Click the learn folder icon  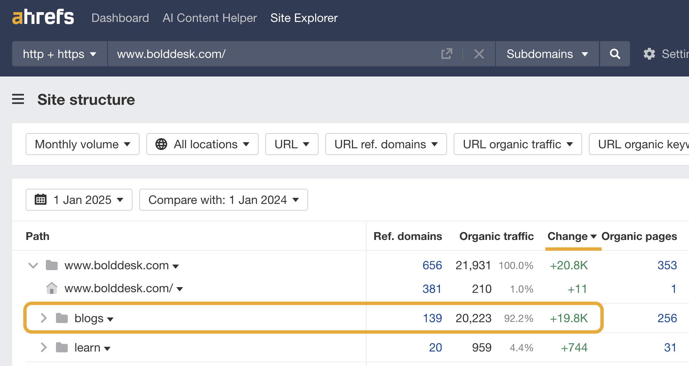(x=62, y=347)
